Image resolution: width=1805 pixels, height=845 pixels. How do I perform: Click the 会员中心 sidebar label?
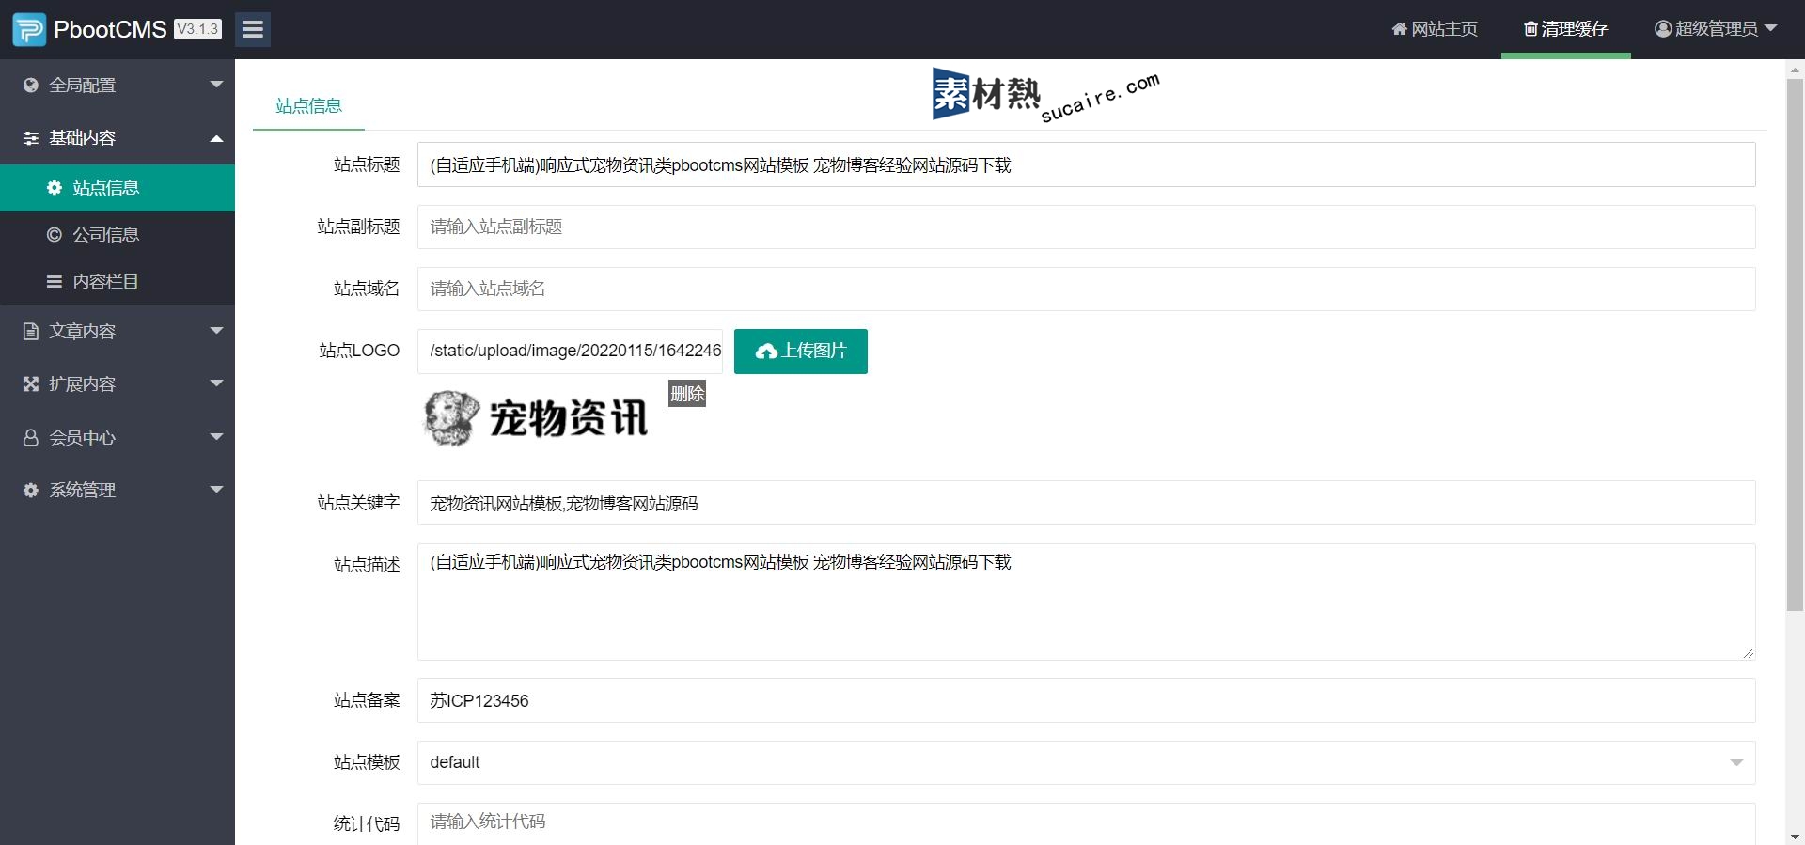pos(83,437)
